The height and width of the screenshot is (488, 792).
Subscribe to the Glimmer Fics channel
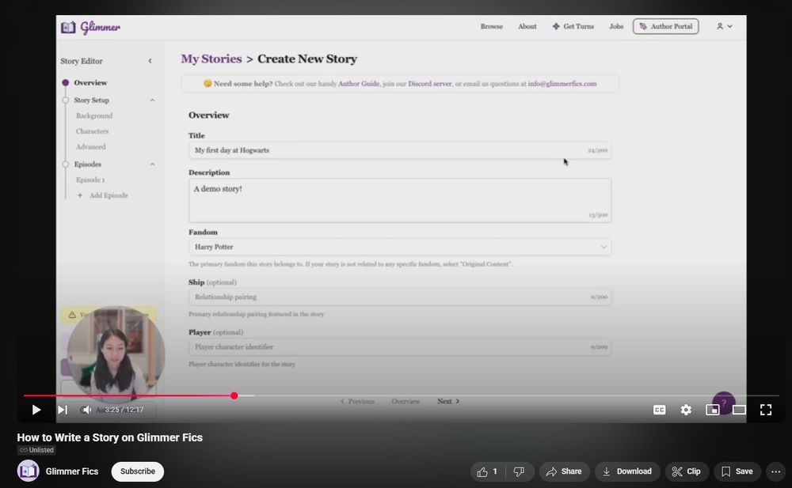137,471
